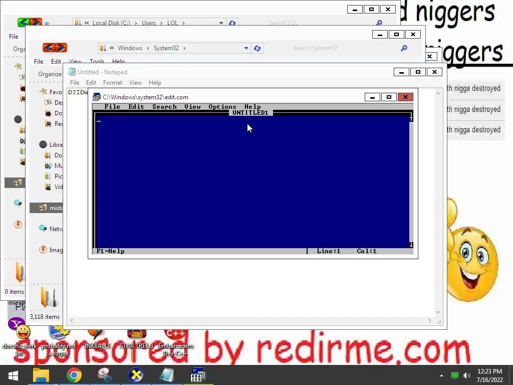
Task: Expand chevron after System32 breadcrumb
Action: (184, 48)
